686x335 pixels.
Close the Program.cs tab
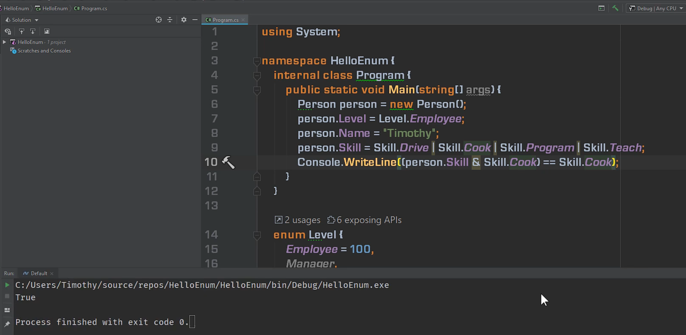tap(243, 20)
